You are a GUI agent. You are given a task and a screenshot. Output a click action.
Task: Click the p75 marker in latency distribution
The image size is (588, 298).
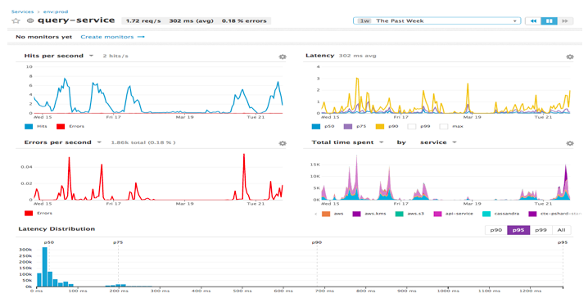pyautogui.click(x=118, y=242)
